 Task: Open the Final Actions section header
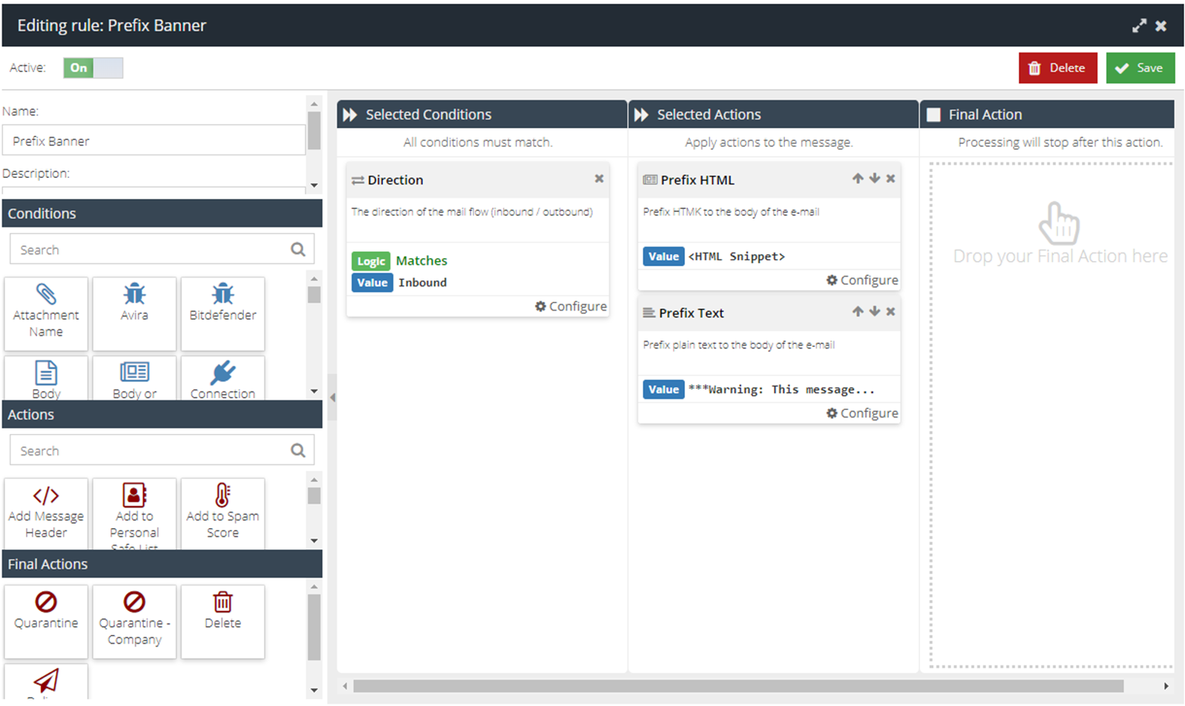point(162,564)
